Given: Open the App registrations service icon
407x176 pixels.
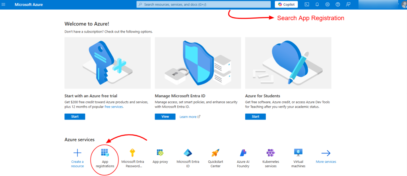Looking at the screenshot, I should [105, 153].
